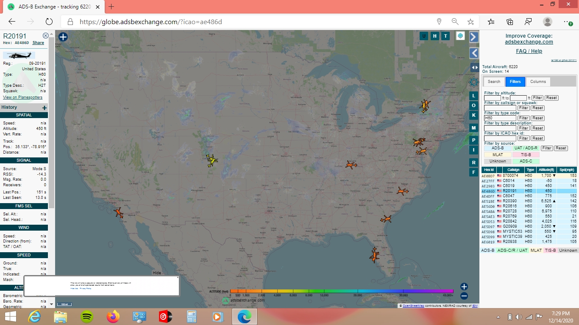Switch to the Filters tab
579x325 pixels.
(515, 82)
